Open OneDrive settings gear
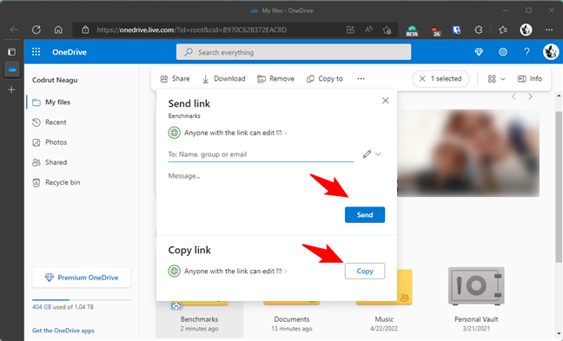Image resolution: width=563 pixels, height=341 pixels. pyautogui.click(x=503, y=52)
